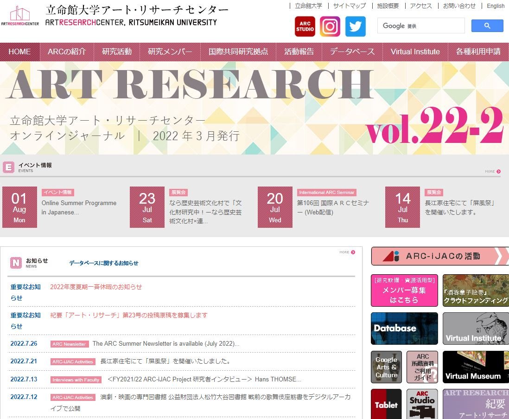This screenshot has width=509, height=419.
Task: Expand news list with MORE arrow
Action: point(347,252)
